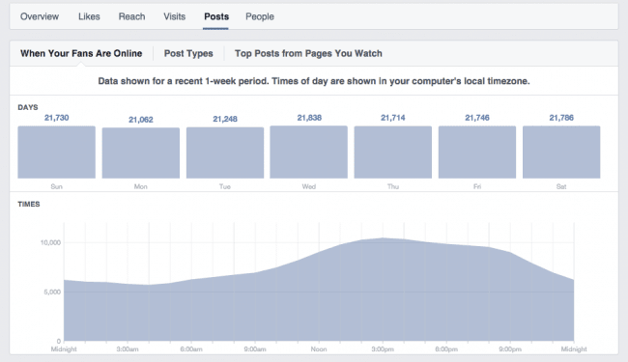
Task: Click the chart peak near 3:00pm
Action: pyautogui.click(x=383, y=238)
